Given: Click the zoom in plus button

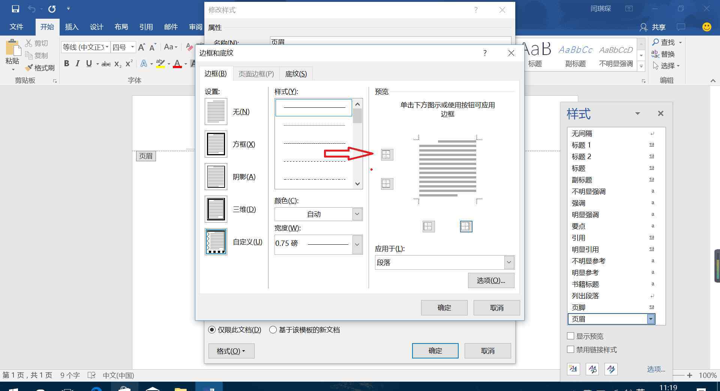Looking at the screenshot, I should [x=690, y=375].
